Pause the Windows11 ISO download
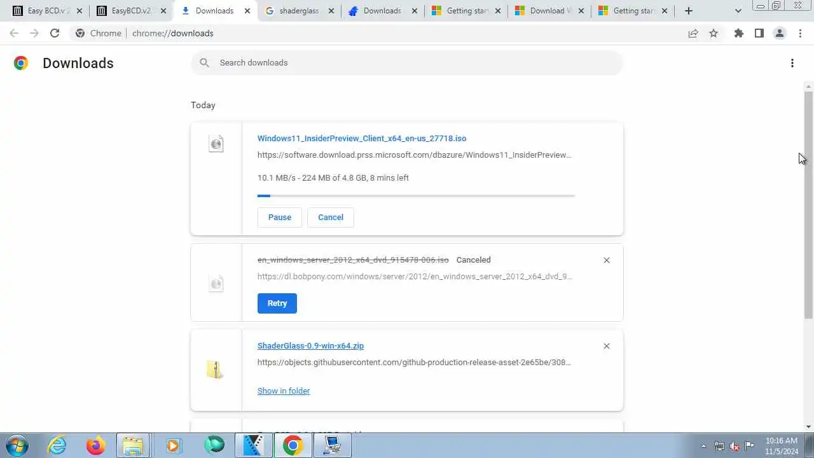Screen dimensions: 814x458 click(x=280, y=218)
